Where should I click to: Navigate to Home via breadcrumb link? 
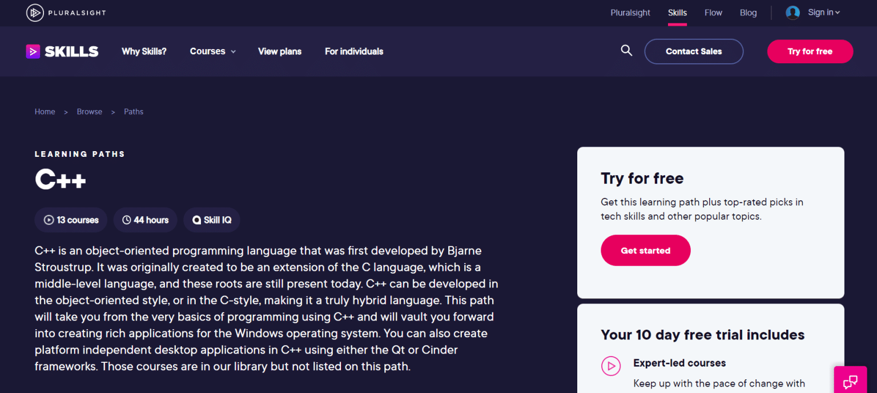(x=45, y=111)
